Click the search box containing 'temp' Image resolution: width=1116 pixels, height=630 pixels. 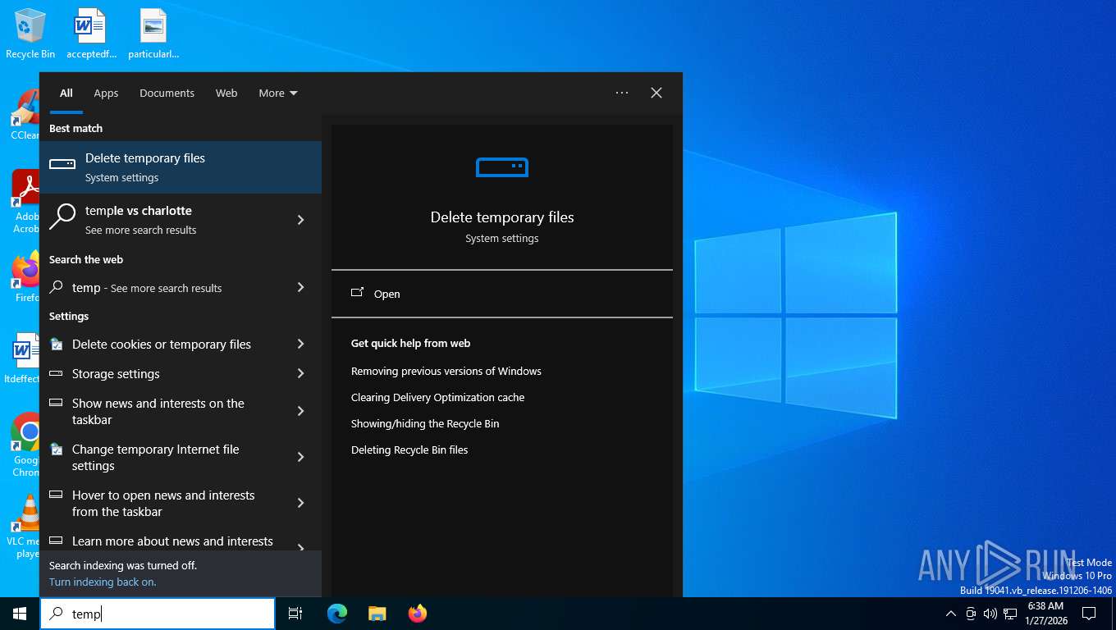(164, 614)
